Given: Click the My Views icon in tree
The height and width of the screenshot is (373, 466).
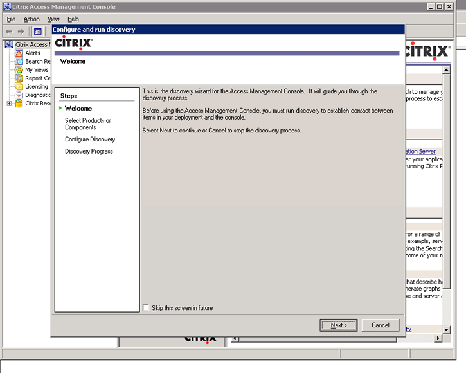Looking at the screenshot, I should tap(19, 69).
